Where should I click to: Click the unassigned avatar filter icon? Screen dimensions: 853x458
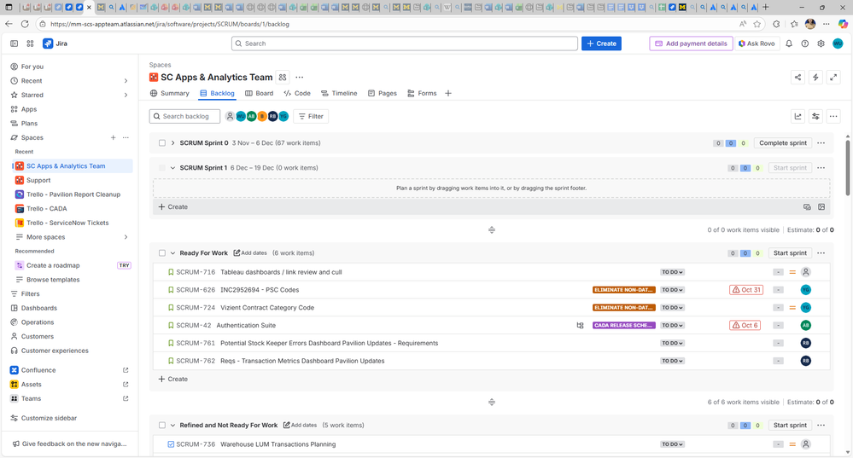230,116
